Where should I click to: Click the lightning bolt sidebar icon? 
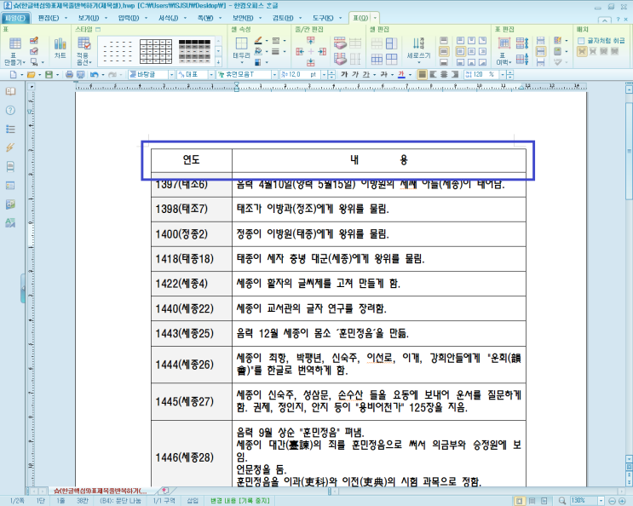click(10, 147)
